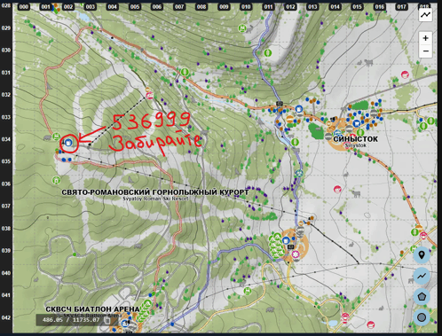This screenshot has height=336, width=442.
Task: Select the draw line tool in the round button stack
Action: [x=422, y=276]
